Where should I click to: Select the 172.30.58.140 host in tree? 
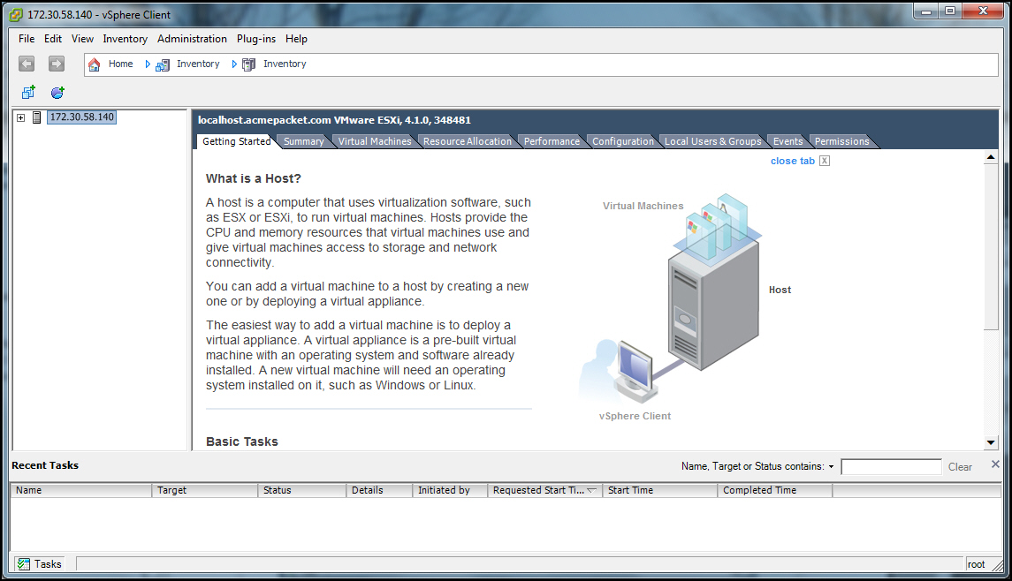[x=82, y=117]
